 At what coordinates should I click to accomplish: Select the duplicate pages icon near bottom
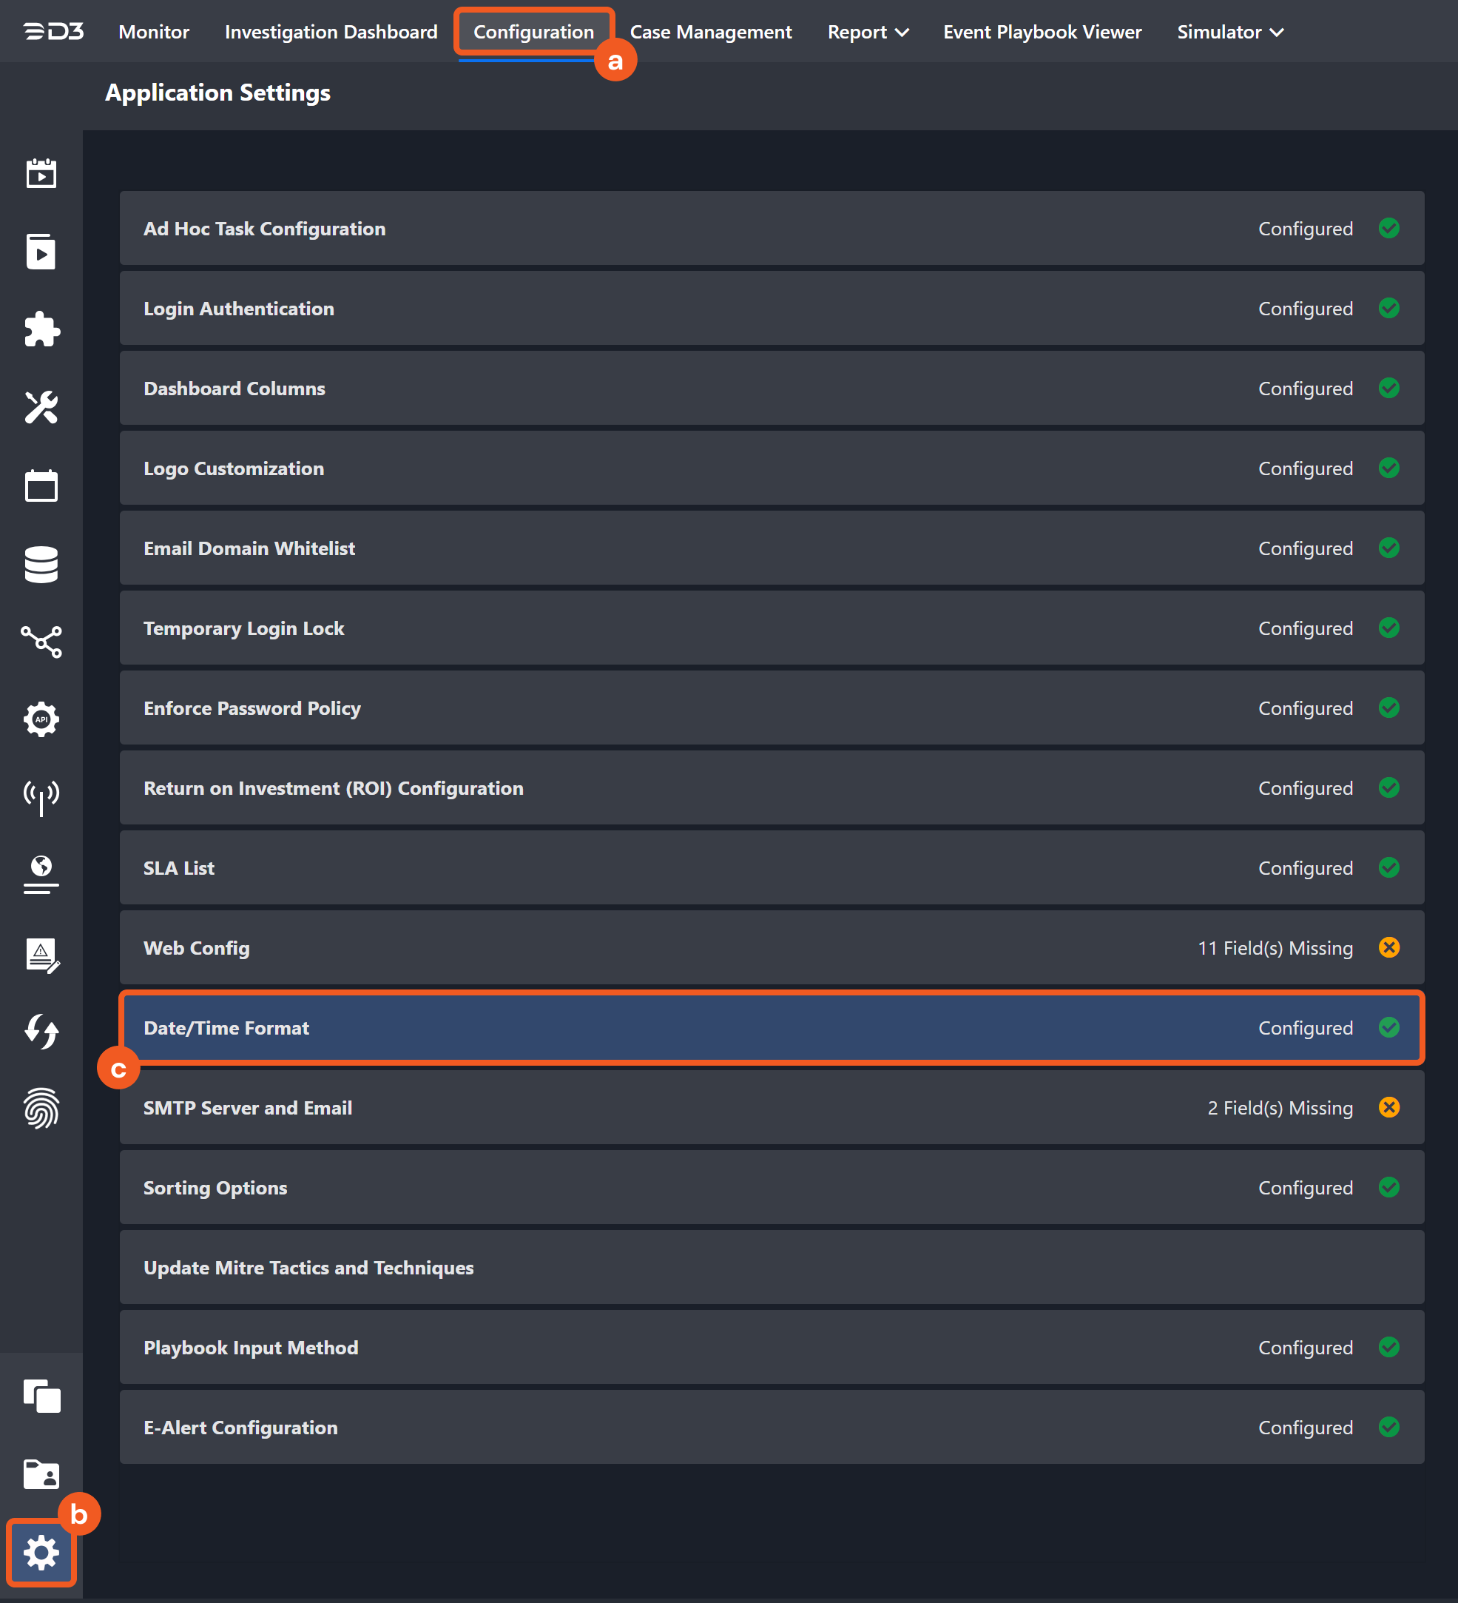[41, 1396]
